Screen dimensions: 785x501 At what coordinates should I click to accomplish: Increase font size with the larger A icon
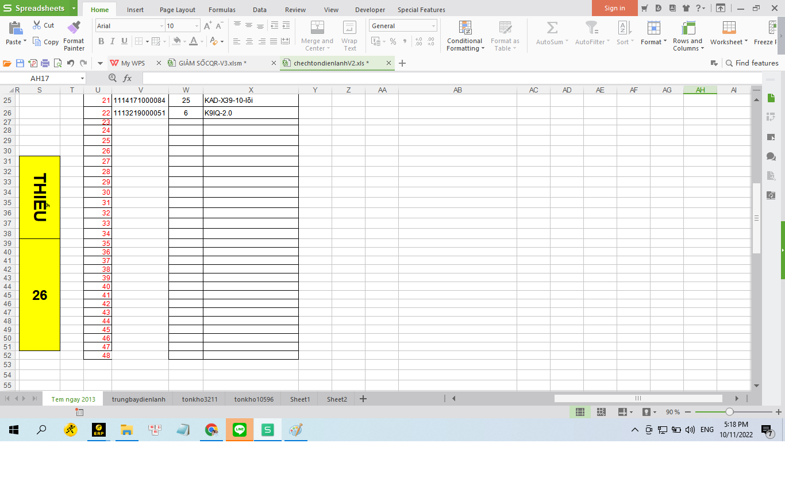(208, 26)
